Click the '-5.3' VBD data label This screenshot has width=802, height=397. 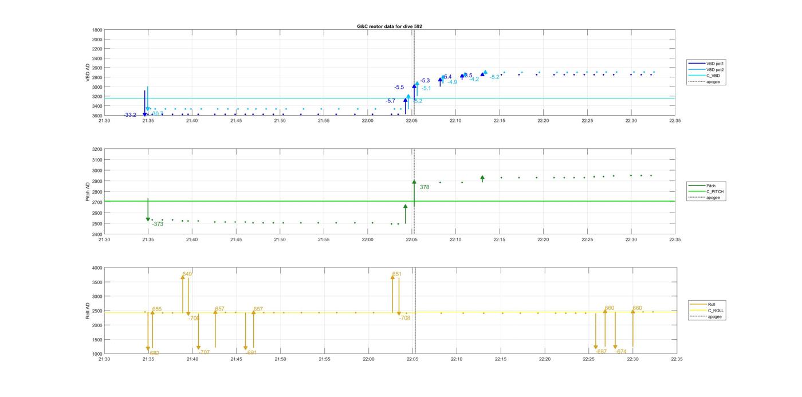[425, 81]
